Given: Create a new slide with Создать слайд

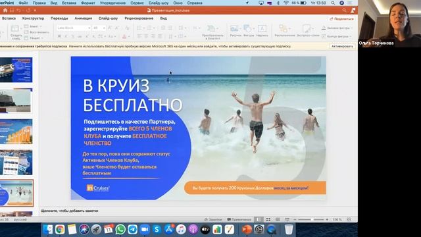Looking at the screenshot, I should pyautogui.click(x=16, y=32).
